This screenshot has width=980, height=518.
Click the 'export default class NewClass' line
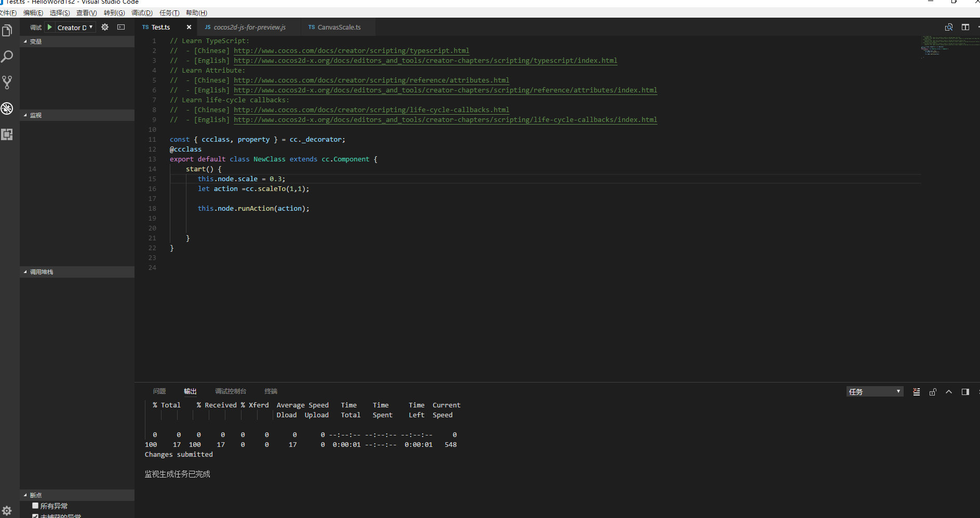point(274,159)
